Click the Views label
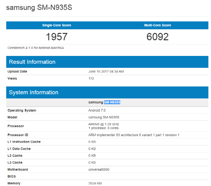211x186 pixels. (x=12, y=78)
